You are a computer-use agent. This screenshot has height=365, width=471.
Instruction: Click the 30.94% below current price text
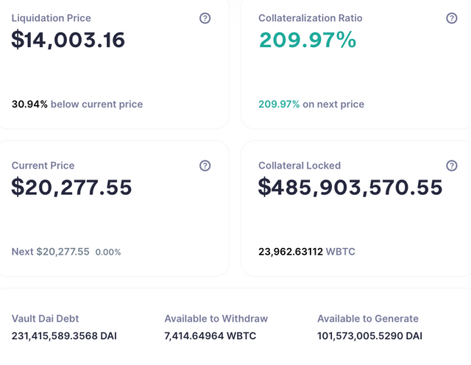tap(77, 104)
